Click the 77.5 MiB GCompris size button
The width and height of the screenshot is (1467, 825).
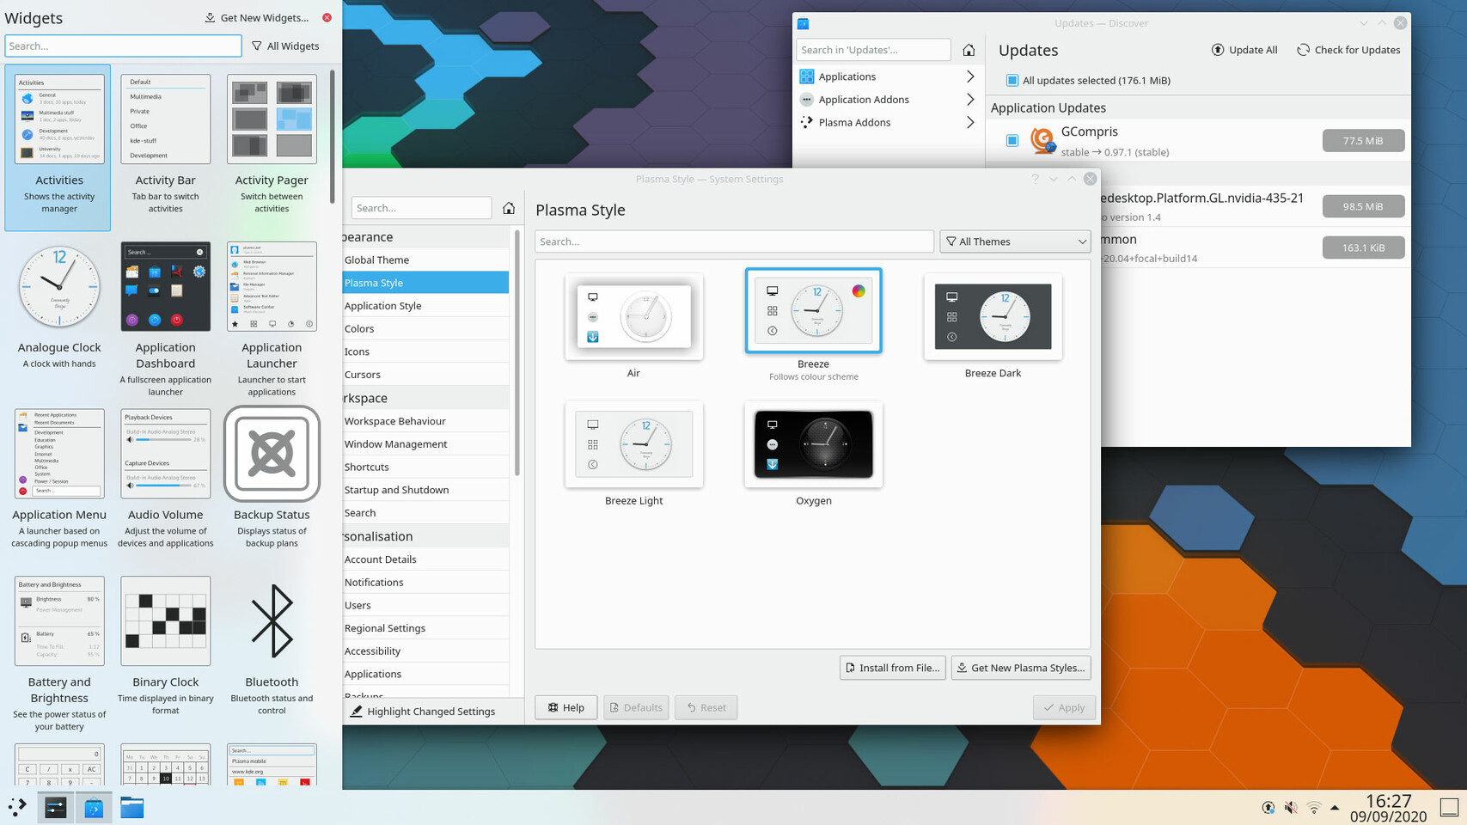1363,140
